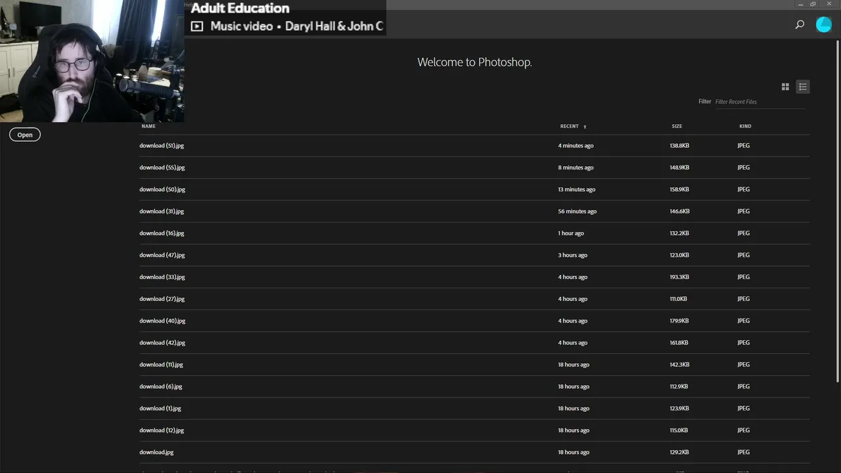
Task: Open file download (16).jpg
Action: [x=162, y=233]
